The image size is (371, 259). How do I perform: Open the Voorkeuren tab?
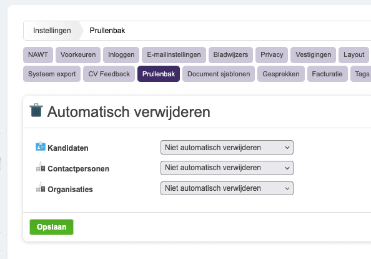78,54
